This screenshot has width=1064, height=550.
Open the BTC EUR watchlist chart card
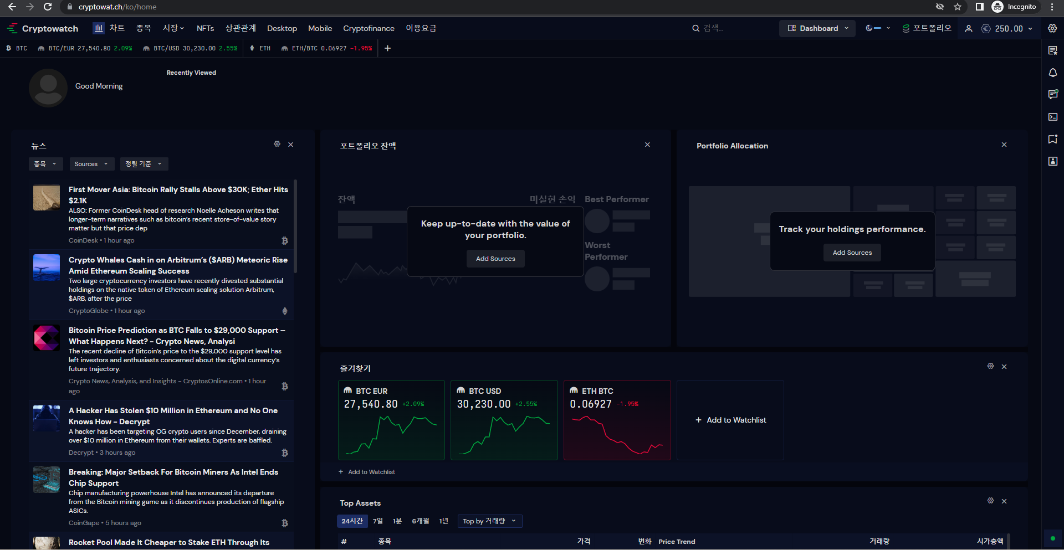(x=391, y=420)
